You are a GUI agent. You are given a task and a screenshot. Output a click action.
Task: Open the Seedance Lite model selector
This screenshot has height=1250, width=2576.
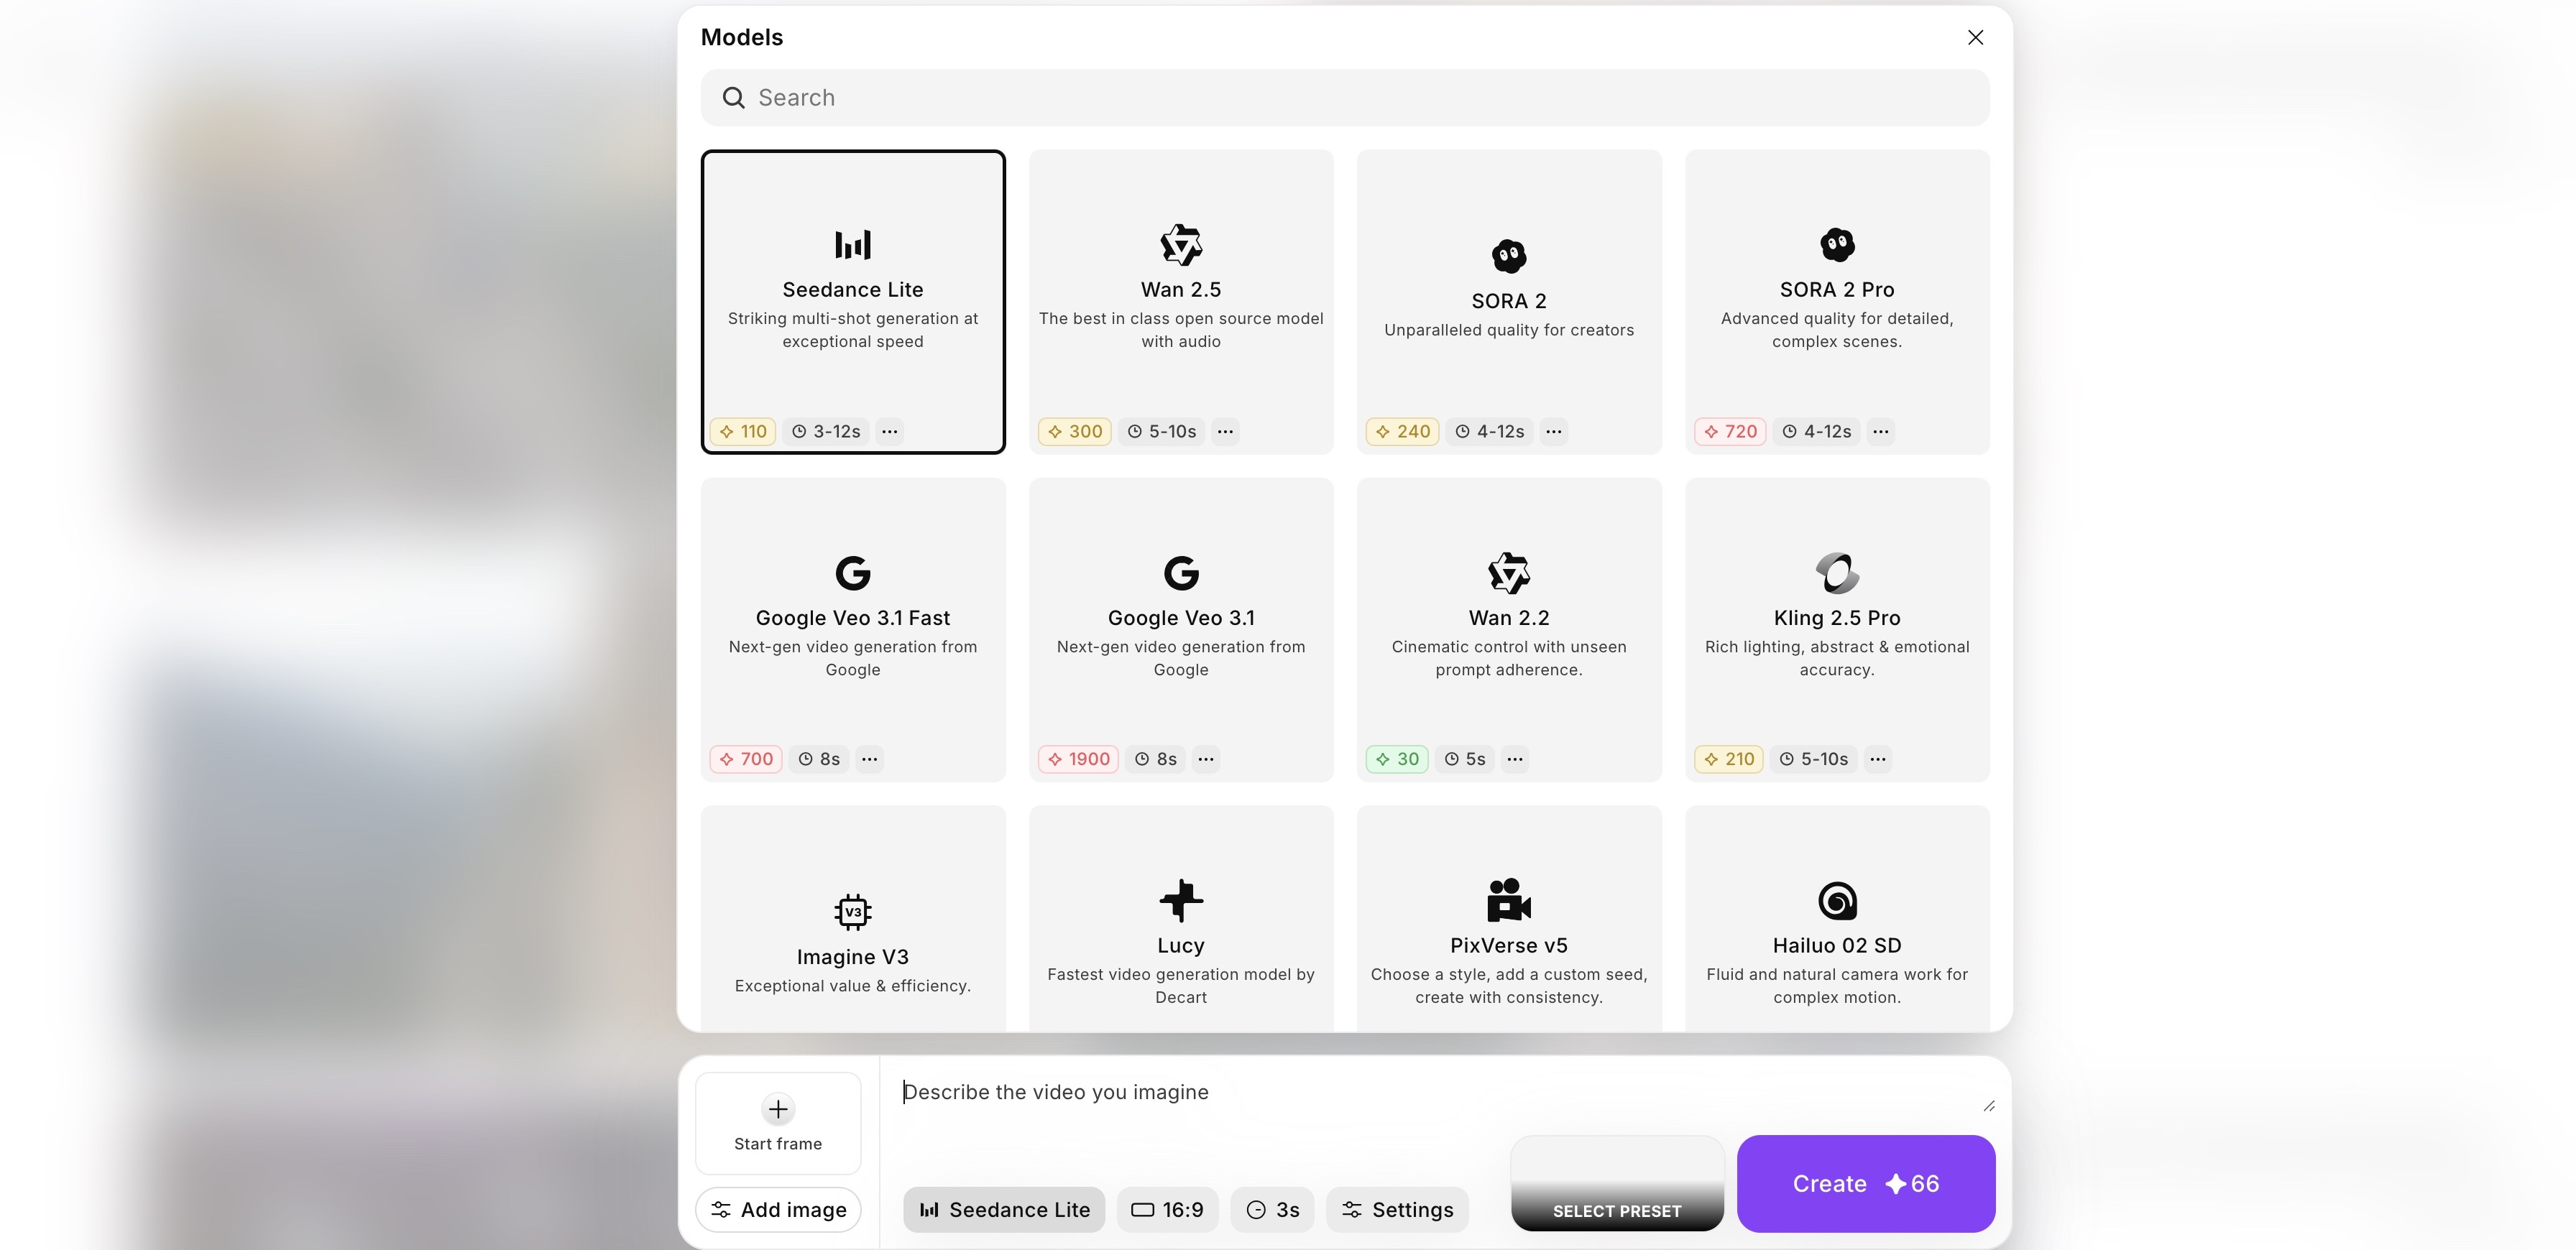pyautogui.click(x=1003, y=1210)
